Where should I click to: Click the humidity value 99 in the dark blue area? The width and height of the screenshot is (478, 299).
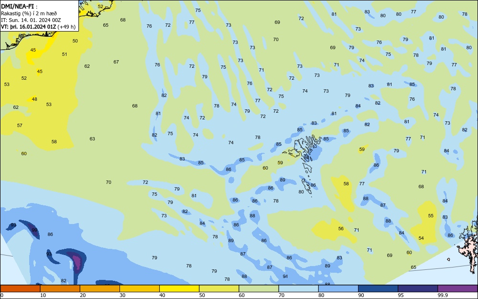34,230
